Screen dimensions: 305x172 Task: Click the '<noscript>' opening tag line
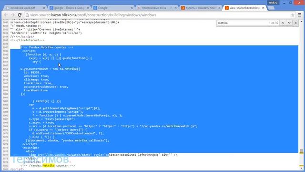pos(30,148)
